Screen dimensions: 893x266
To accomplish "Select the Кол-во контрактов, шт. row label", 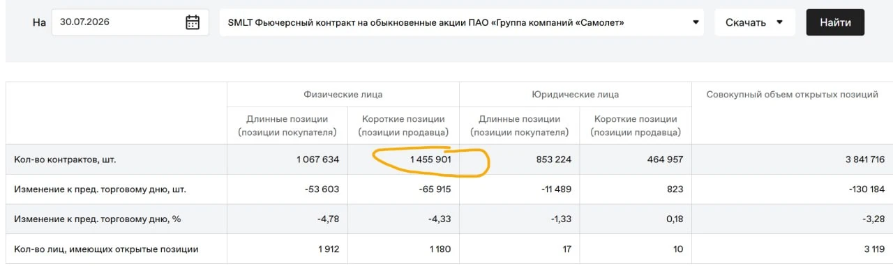I will tap(65, 159).
